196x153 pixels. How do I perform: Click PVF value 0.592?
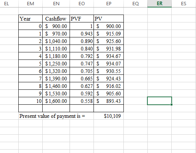[x=82, y=94]
